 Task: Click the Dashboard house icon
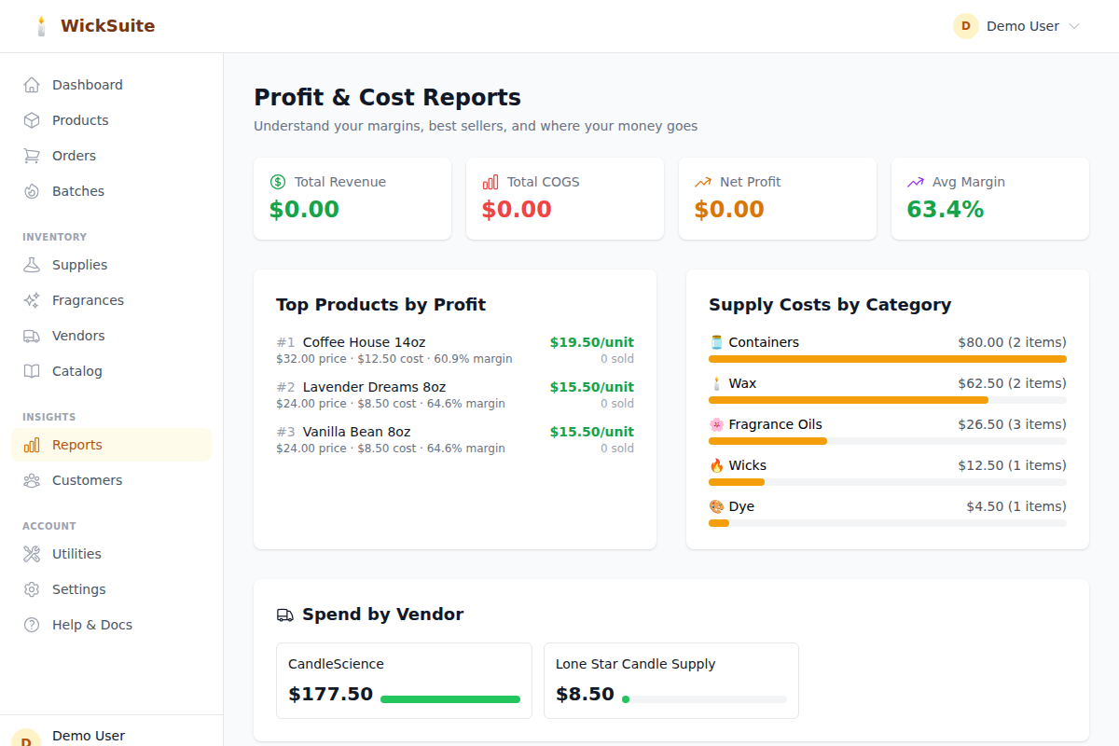point(32,85)
